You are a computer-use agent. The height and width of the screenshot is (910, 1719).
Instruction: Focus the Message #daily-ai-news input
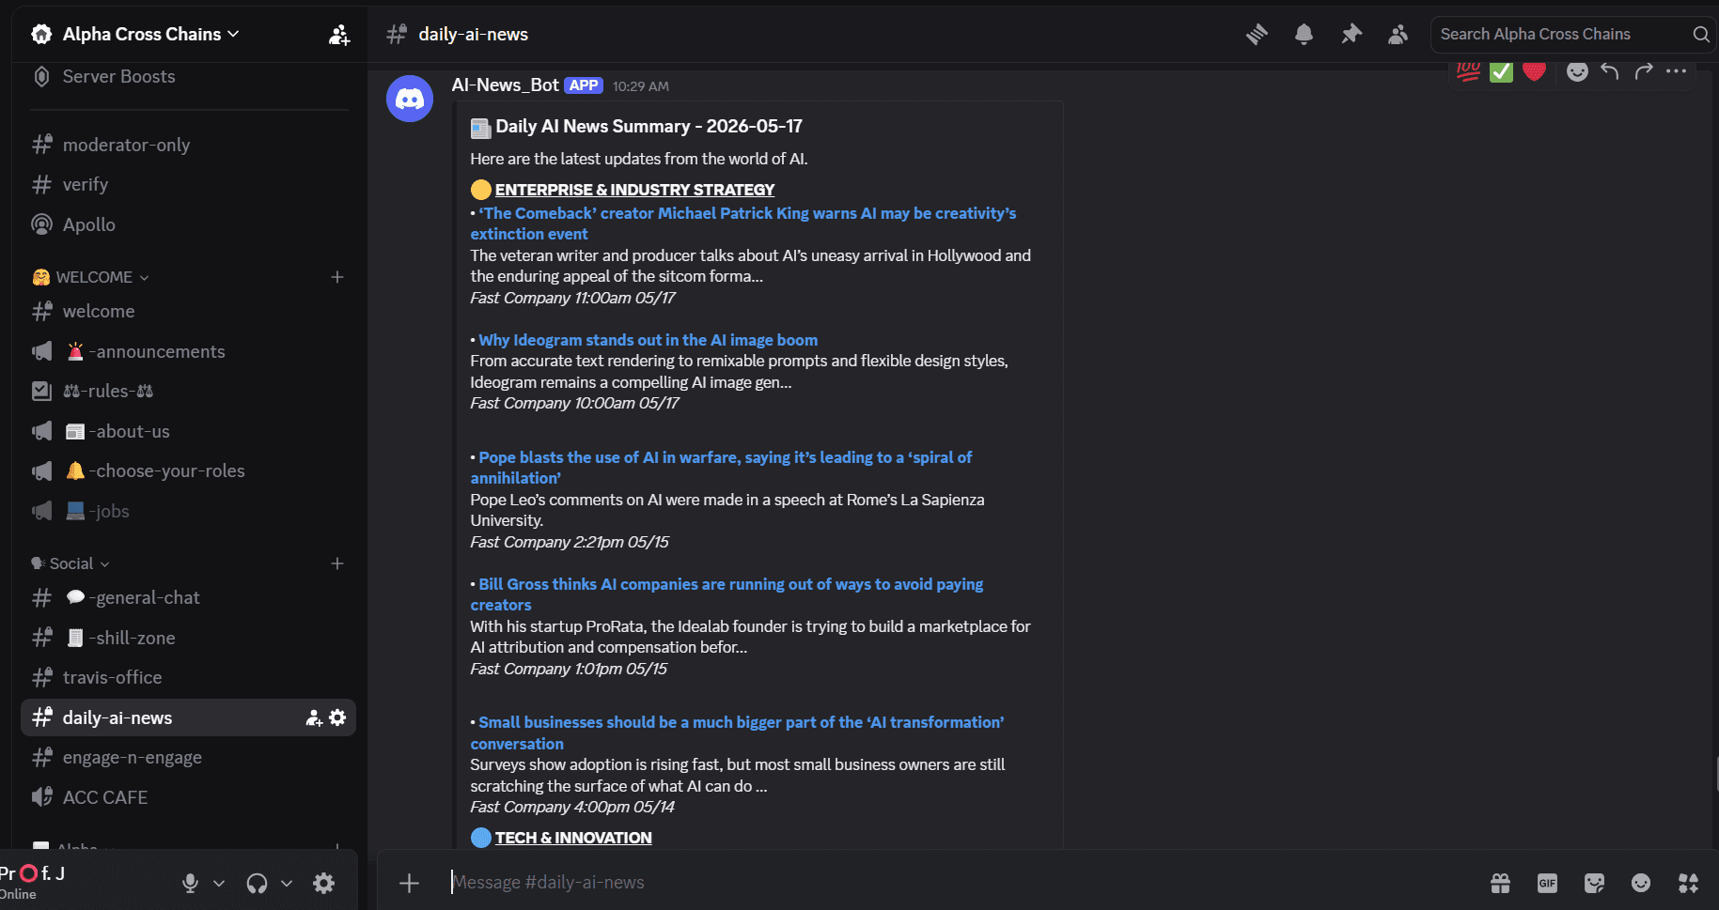[x=959, y=883]
